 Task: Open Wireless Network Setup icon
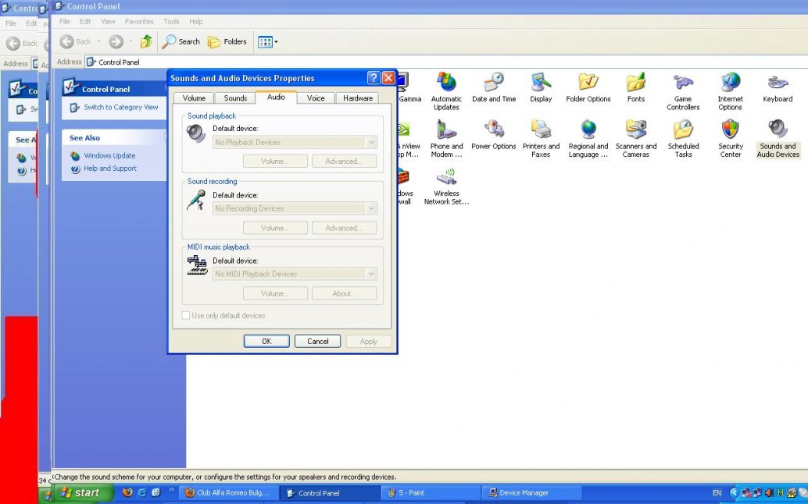[x=446, y=178]
